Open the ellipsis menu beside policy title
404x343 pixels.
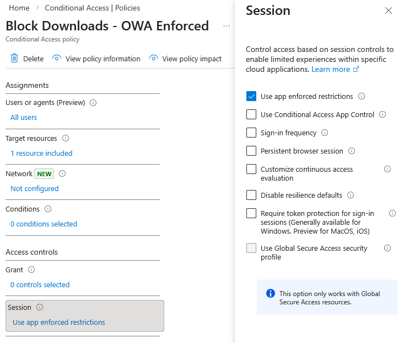click(x=226, y=26)
